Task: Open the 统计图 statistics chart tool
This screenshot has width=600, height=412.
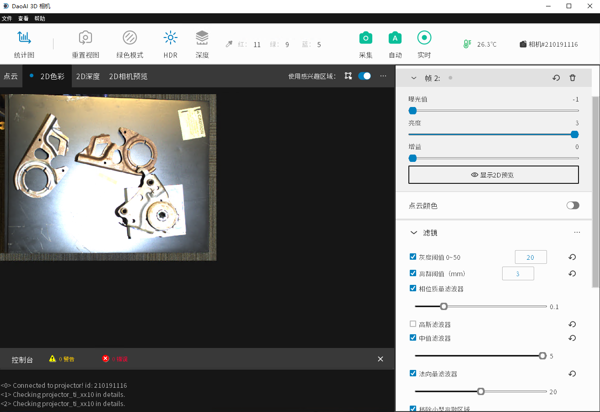Action: (24, 38)
